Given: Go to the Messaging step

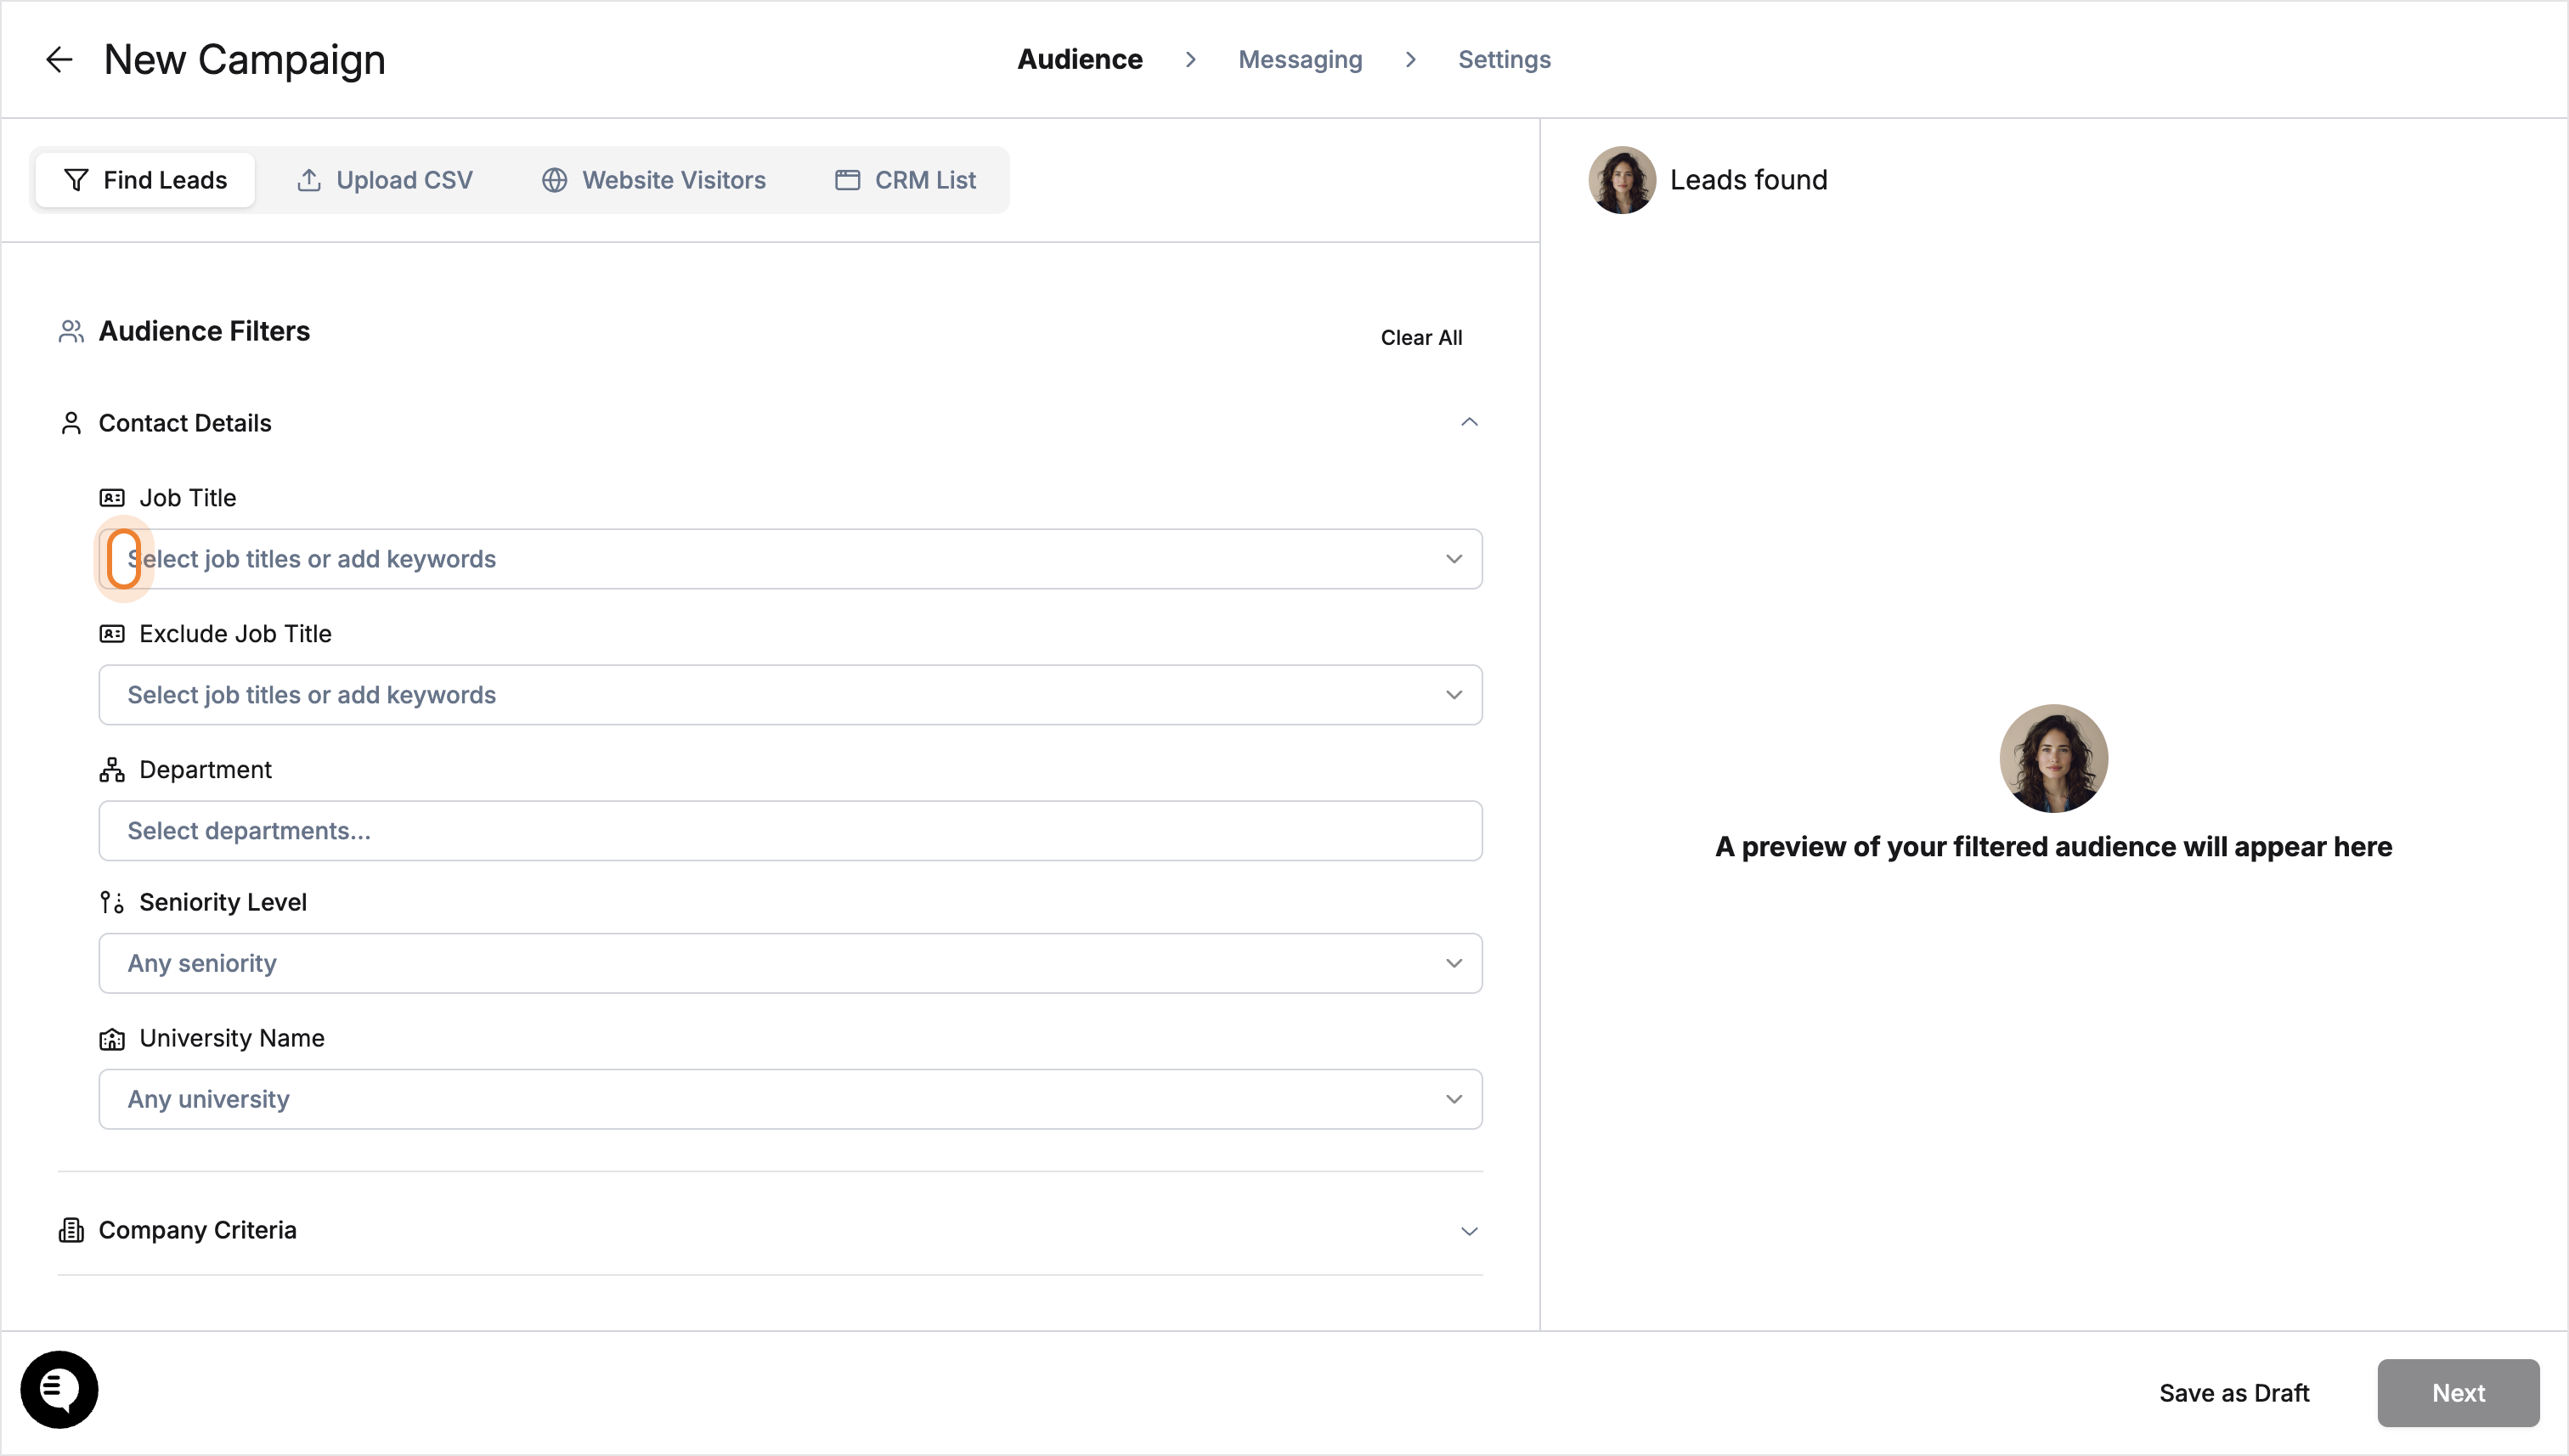Looking at the screenshot, I should (1300, 60).
